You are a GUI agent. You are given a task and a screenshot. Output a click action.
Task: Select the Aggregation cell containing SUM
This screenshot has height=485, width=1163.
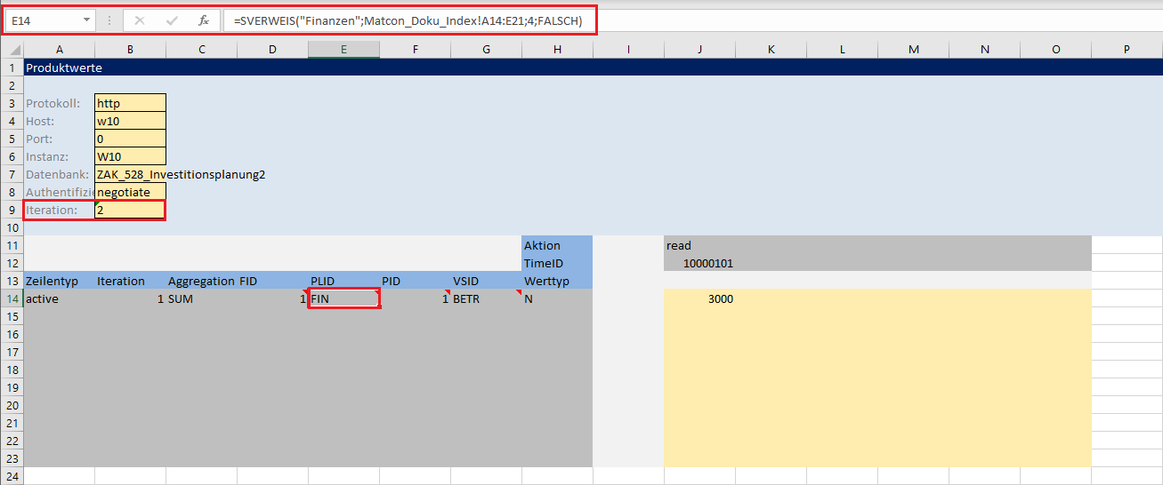click(x=201, y=299)
